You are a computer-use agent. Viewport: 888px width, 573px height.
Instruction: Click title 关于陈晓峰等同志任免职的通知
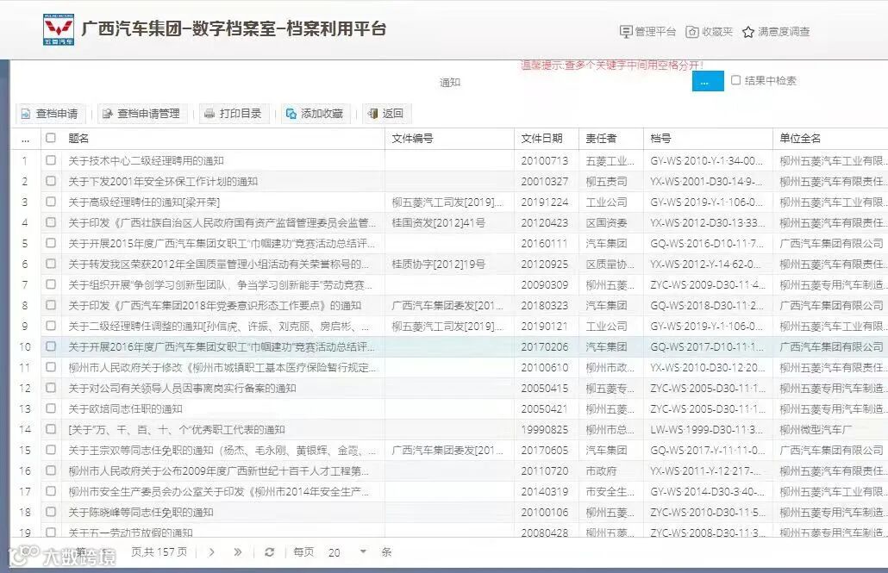[141, 513]
